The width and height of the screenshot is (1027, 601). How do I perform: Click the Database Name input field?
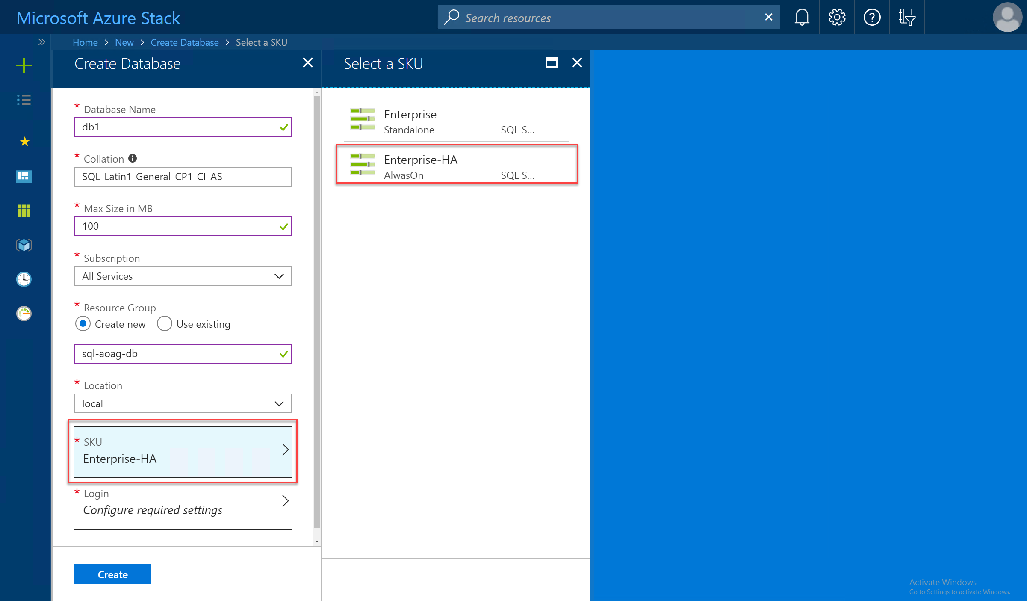(x=183, y=127)
